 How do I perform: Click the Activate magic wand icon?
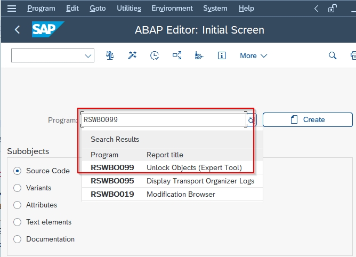(132, 55)
